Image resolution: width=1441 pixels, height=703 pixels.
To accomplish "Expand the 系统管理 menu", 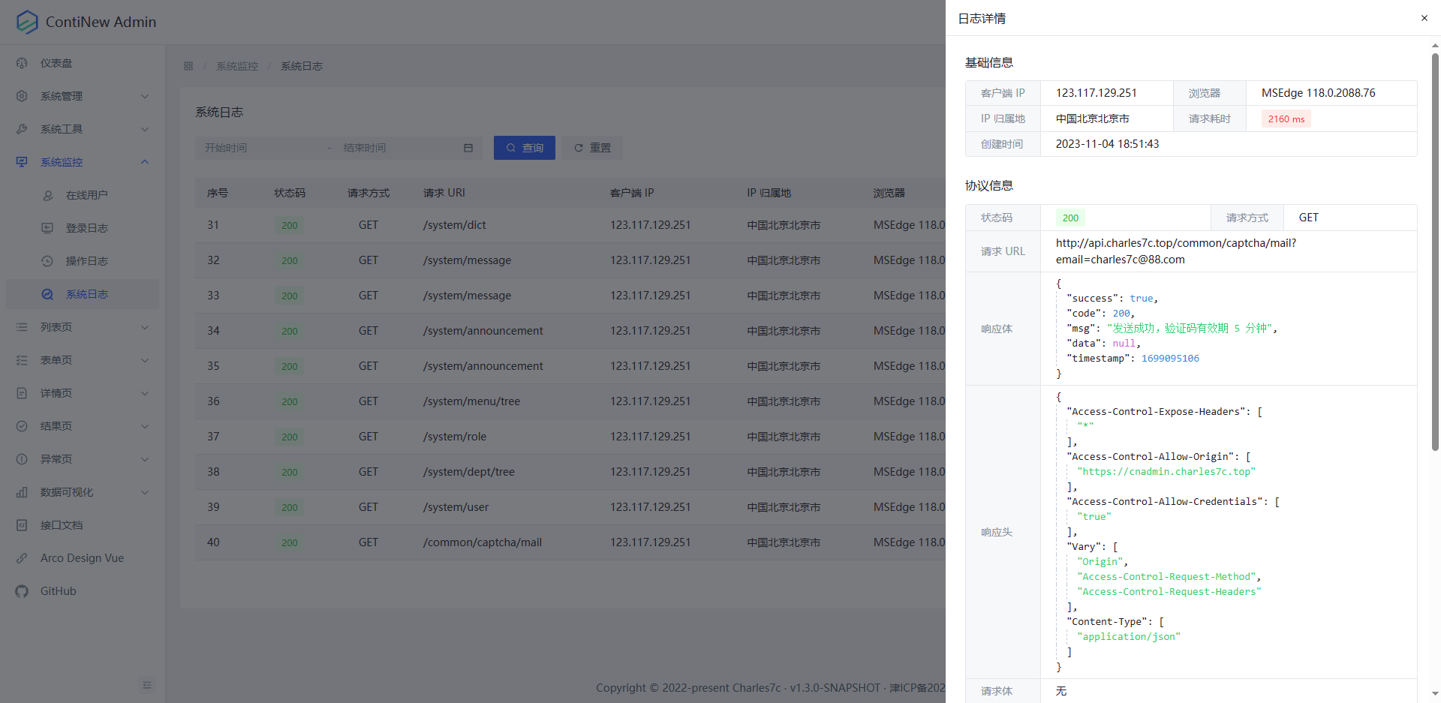I will coord(83,96).
